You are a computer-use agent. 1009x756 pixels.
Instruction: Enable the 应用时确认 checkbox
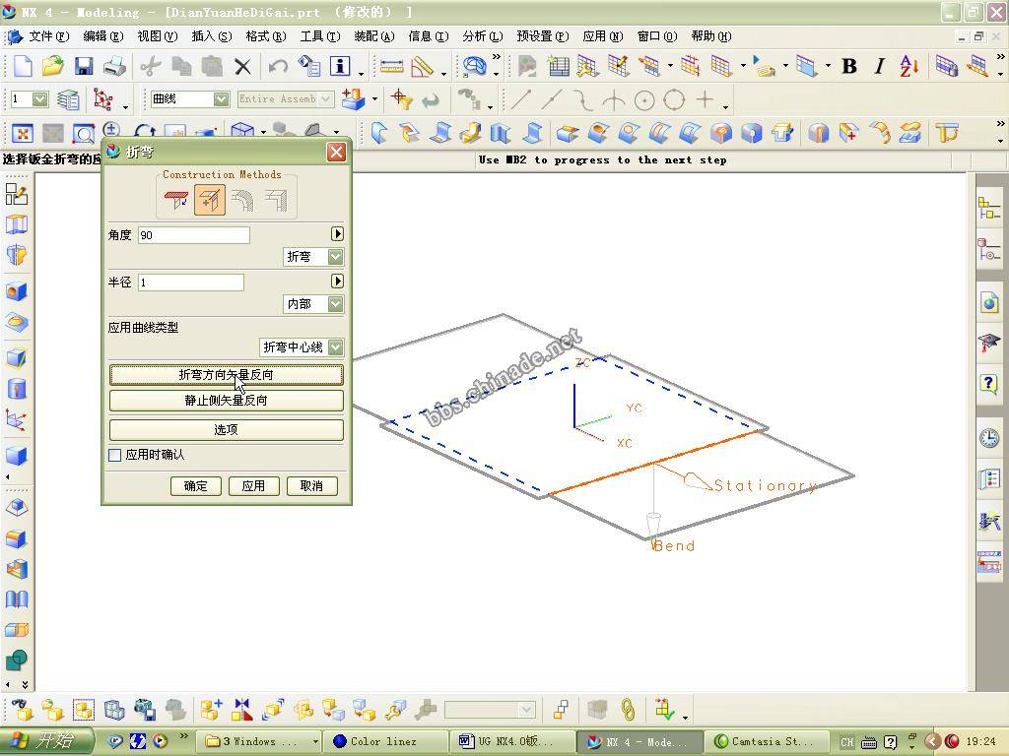tap(115, 455)
